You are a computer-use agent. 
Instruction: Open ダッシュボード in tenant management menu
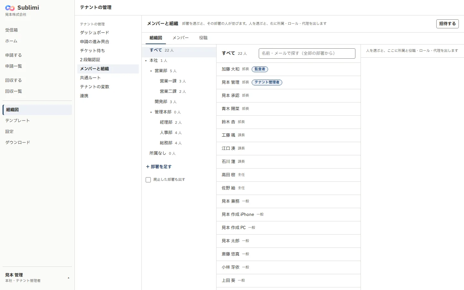point(108,33)
